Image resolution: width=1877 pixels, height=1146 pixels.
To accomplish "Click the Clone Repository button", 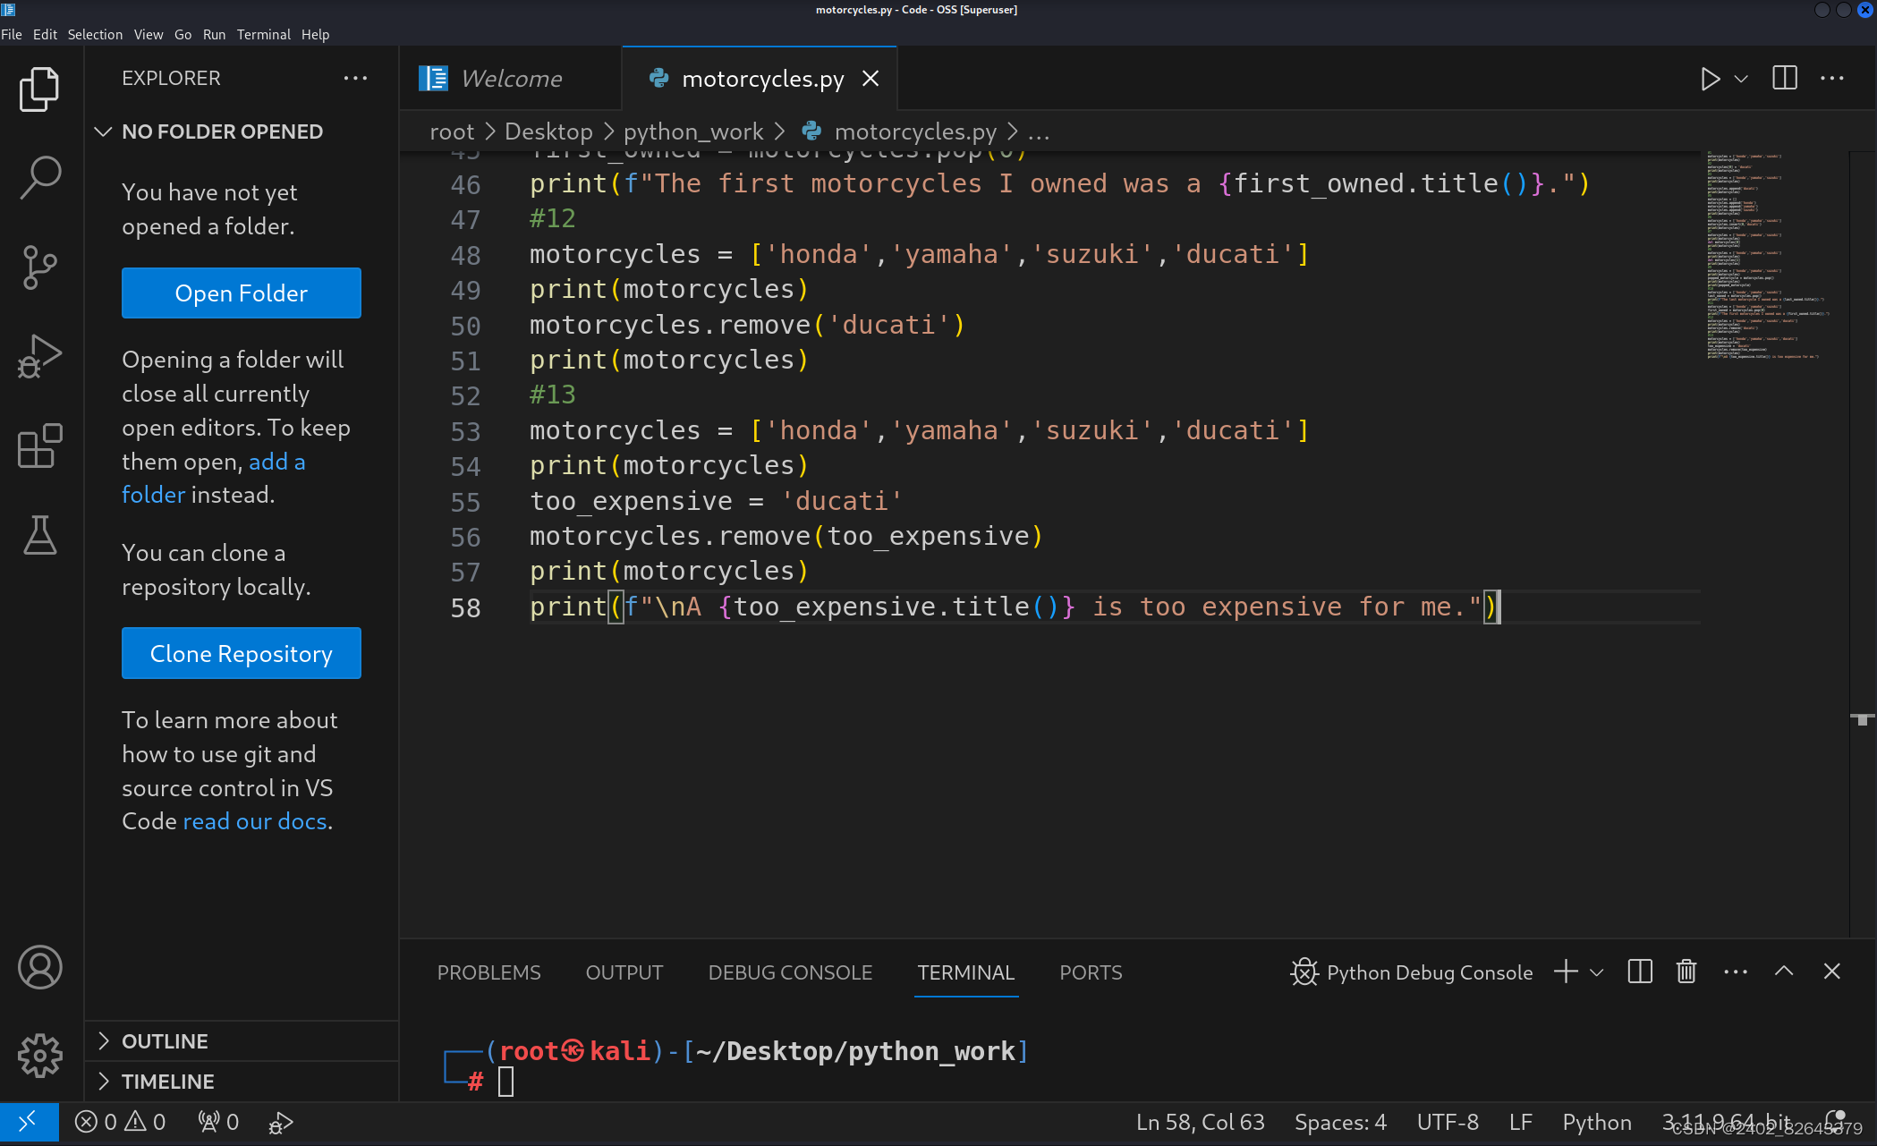I will (x=242, y=654).
